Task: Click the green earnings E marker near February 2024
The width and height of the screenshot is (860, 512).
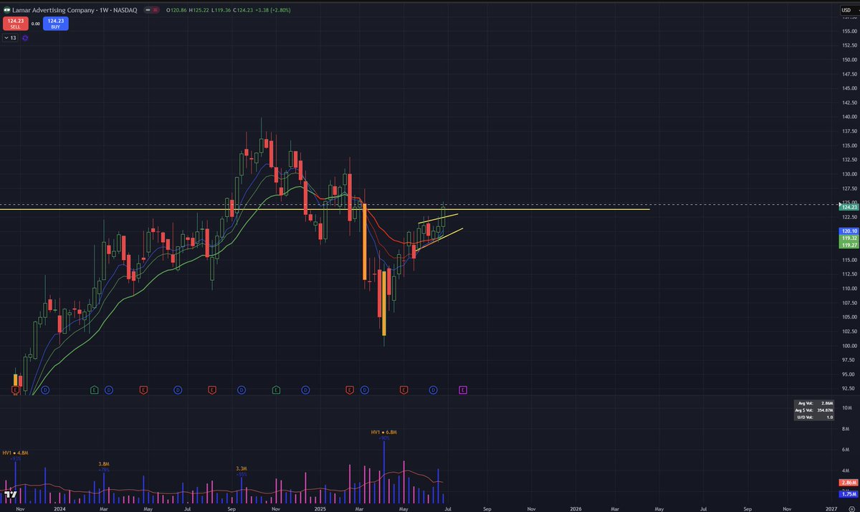Action: click(x=94, y=390)
